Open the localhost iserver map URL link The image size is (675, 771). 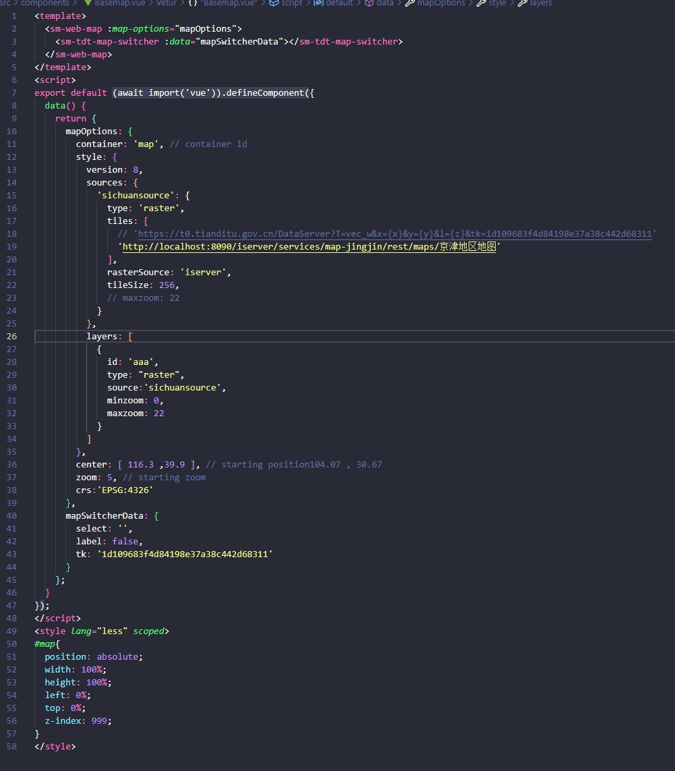pos(309,246)
